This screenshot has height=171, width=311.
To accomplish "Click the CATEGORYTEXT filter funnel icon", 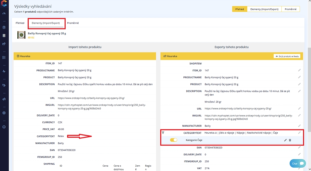I will (x=163, y=133).
